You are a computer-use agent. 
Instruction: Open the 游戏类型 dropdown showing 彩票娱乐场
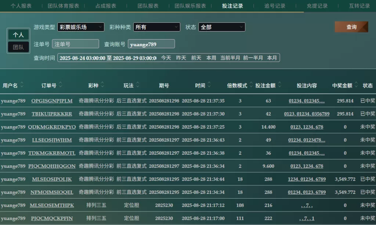81,27
